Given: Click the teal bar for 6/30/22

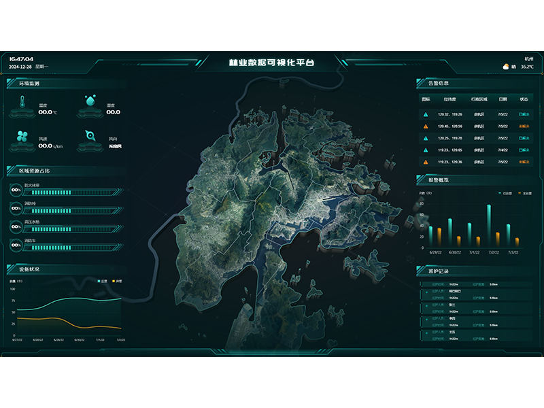Looking at the screenshot, I should click(450, 233).
